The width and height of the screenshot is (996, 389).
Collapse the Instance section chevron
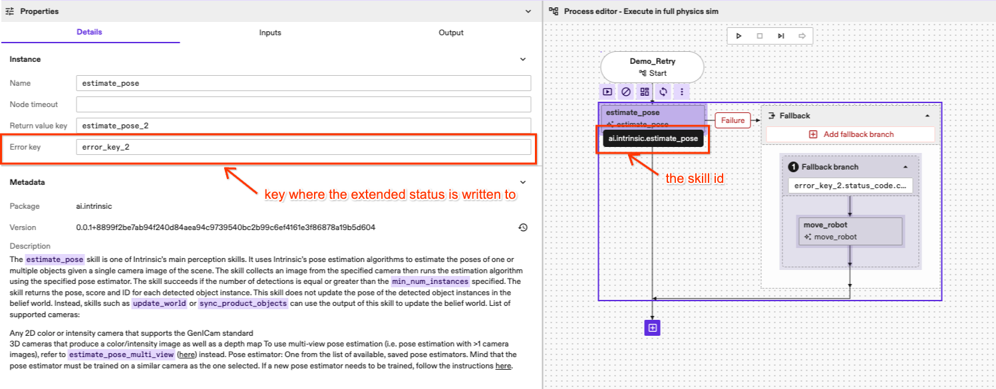tap(523, 59)
